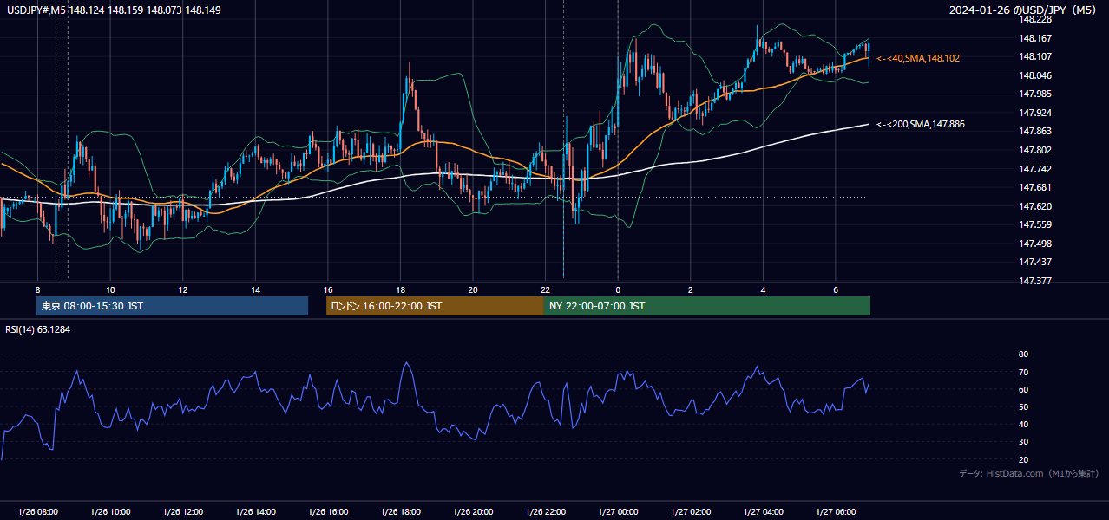Click the bottom 1/27 04:00 time label

(x=763, y=512)
